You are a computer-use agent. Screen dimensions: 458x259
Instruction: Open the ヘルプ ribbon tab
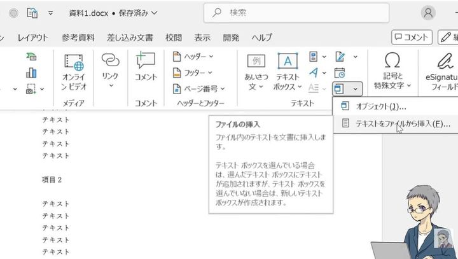(x=261, y=38)
